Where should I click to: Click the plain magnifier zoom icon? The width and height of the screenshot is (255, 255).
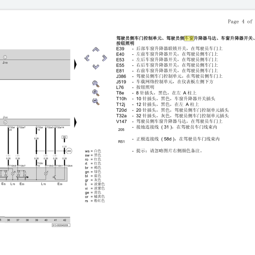96,84
